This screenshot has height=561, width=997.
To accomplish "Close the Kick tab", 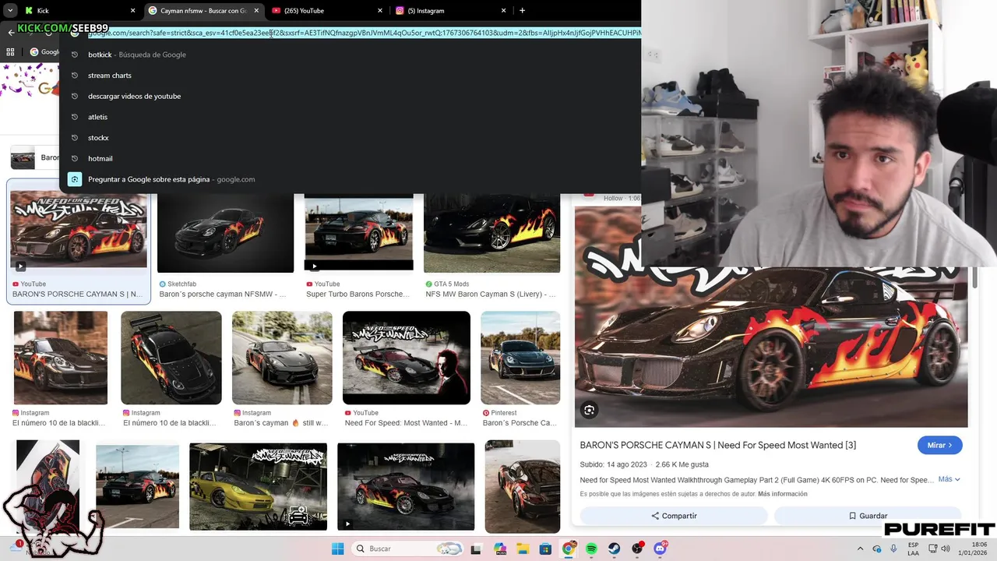I will (x=132, y=11).
